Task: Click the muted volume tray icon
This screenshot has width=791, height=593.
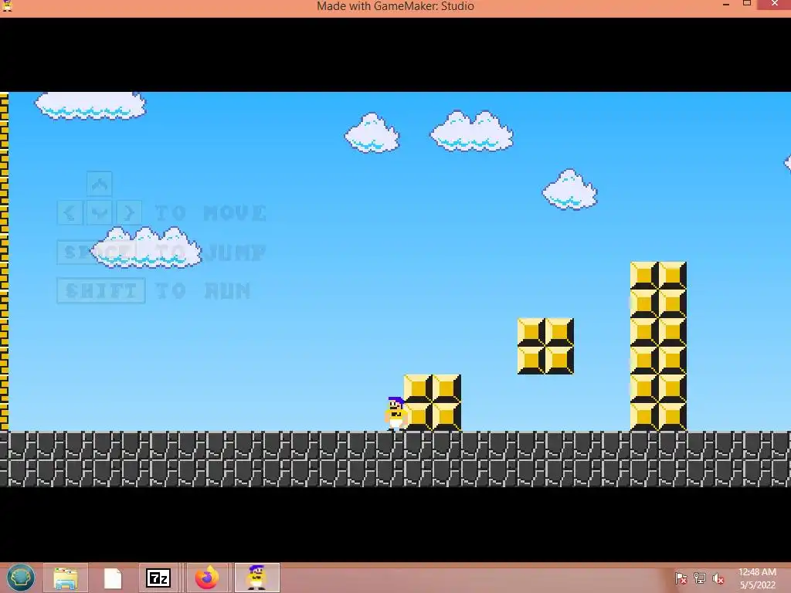Action: tap(718, 578)
